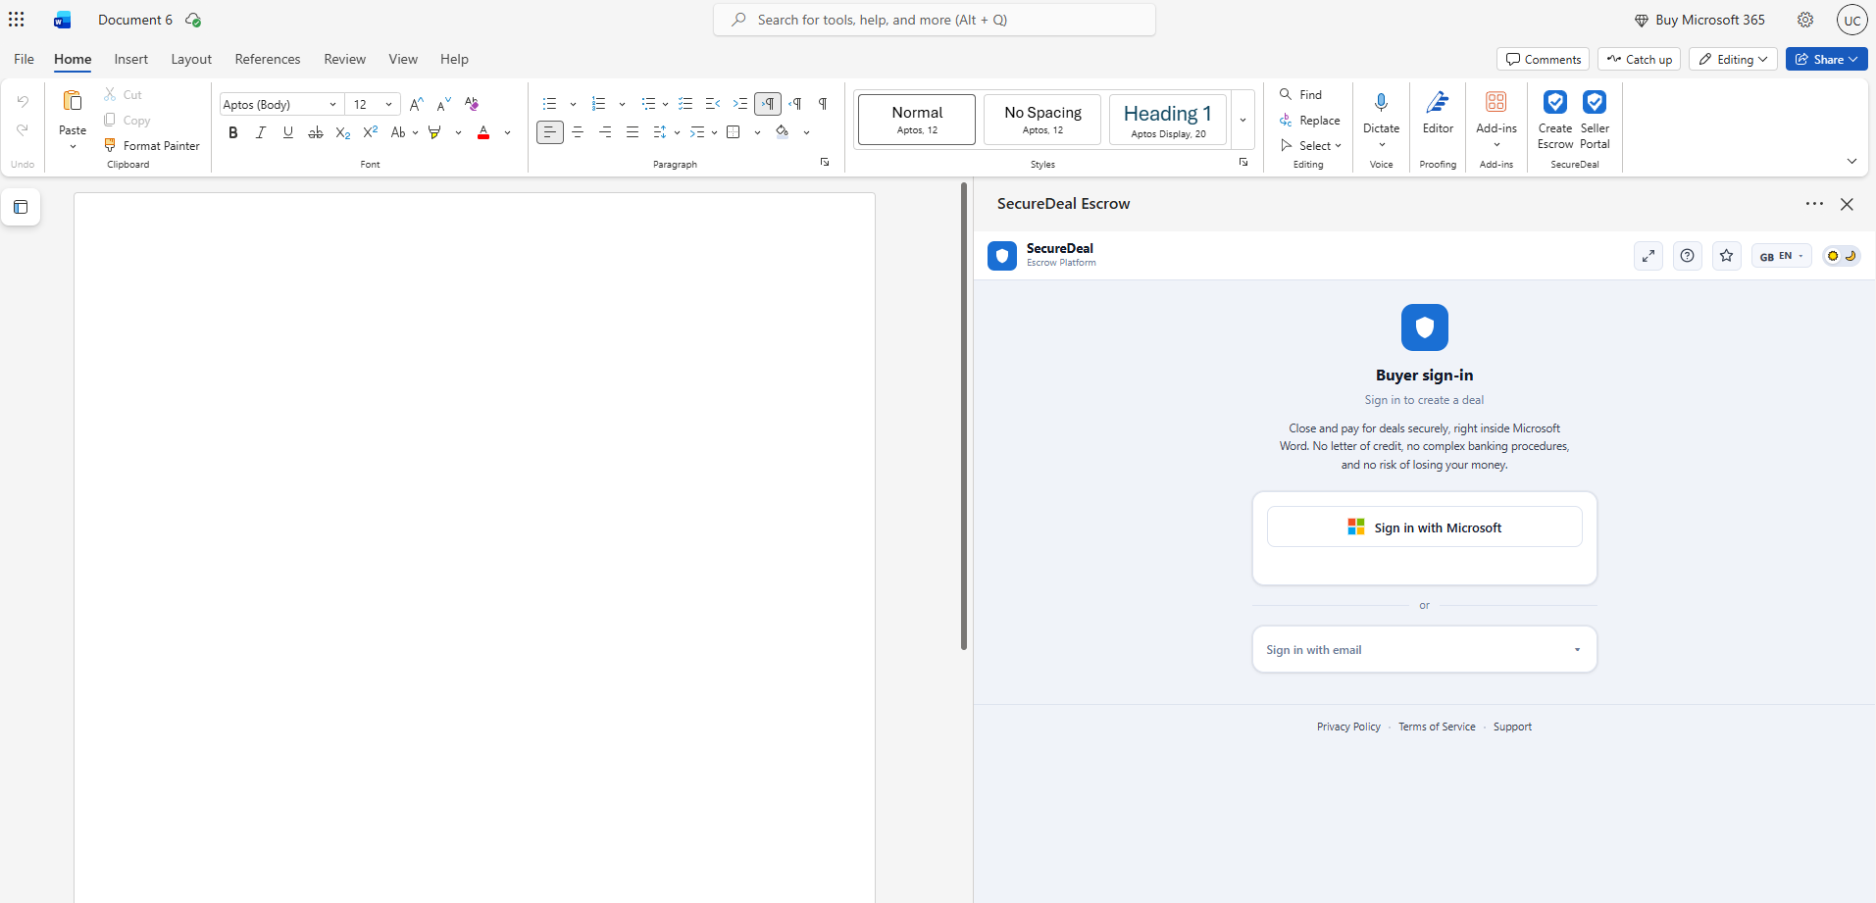
Task: Open the Privacy Policy link
Action: coord(1348,727)
